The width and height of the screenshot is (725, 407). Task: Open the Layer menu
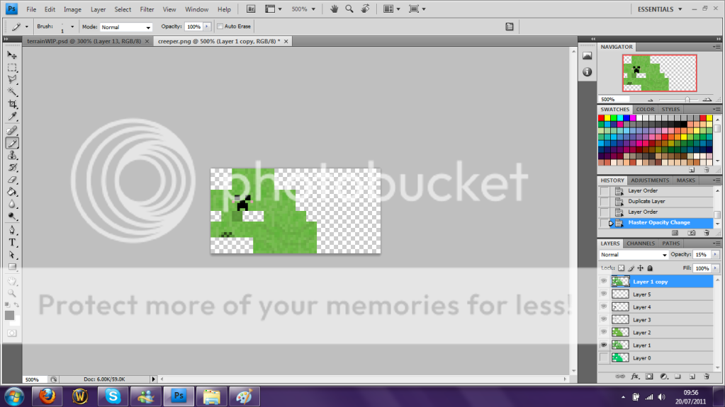tap(98, 9)
